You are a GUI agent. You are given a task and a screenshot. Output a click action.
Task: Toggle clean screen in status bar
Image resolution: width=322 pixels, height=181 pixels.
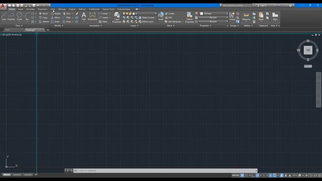click(x=315, y=175)
